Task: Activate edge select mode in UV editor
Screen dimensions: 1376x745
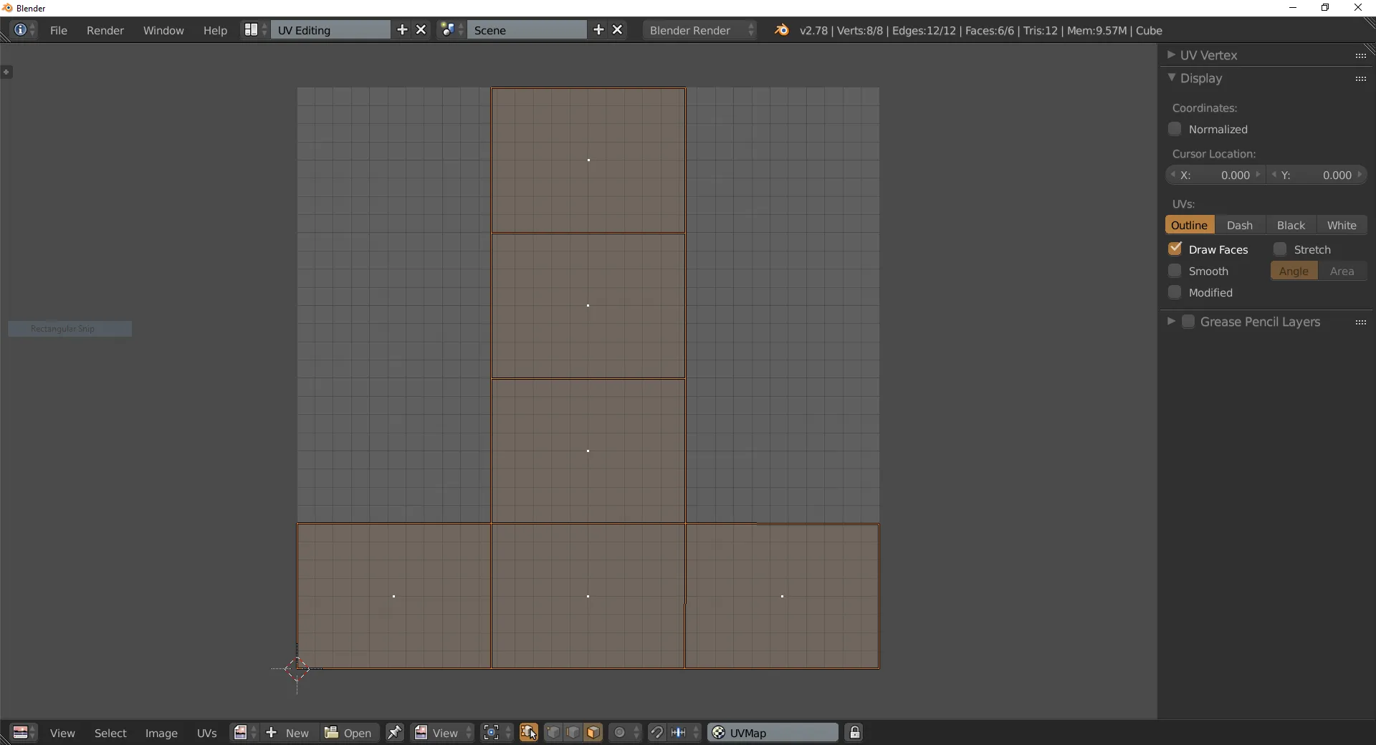Action: 573,733
